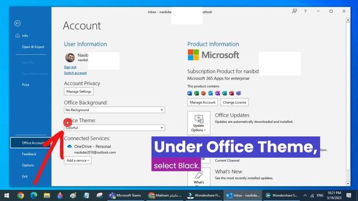Click the Microsoft logo
Screen dimensions: 358x201
[214, 55]
